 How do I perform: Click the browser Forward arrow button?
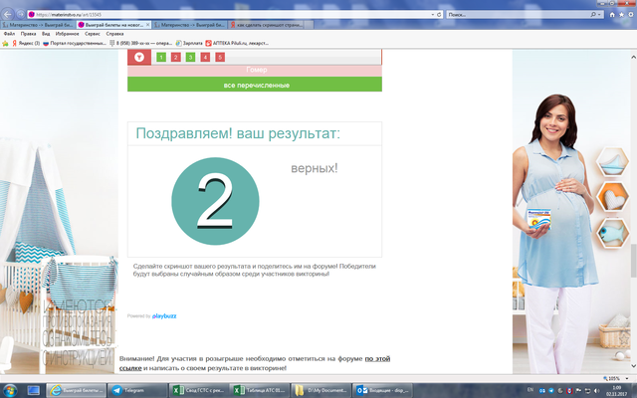(20, 14)
